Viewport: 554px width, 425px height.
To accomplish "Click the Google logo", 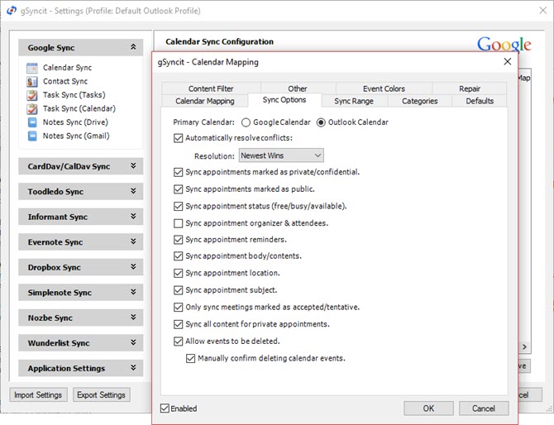I will click(x=504, y=45).
